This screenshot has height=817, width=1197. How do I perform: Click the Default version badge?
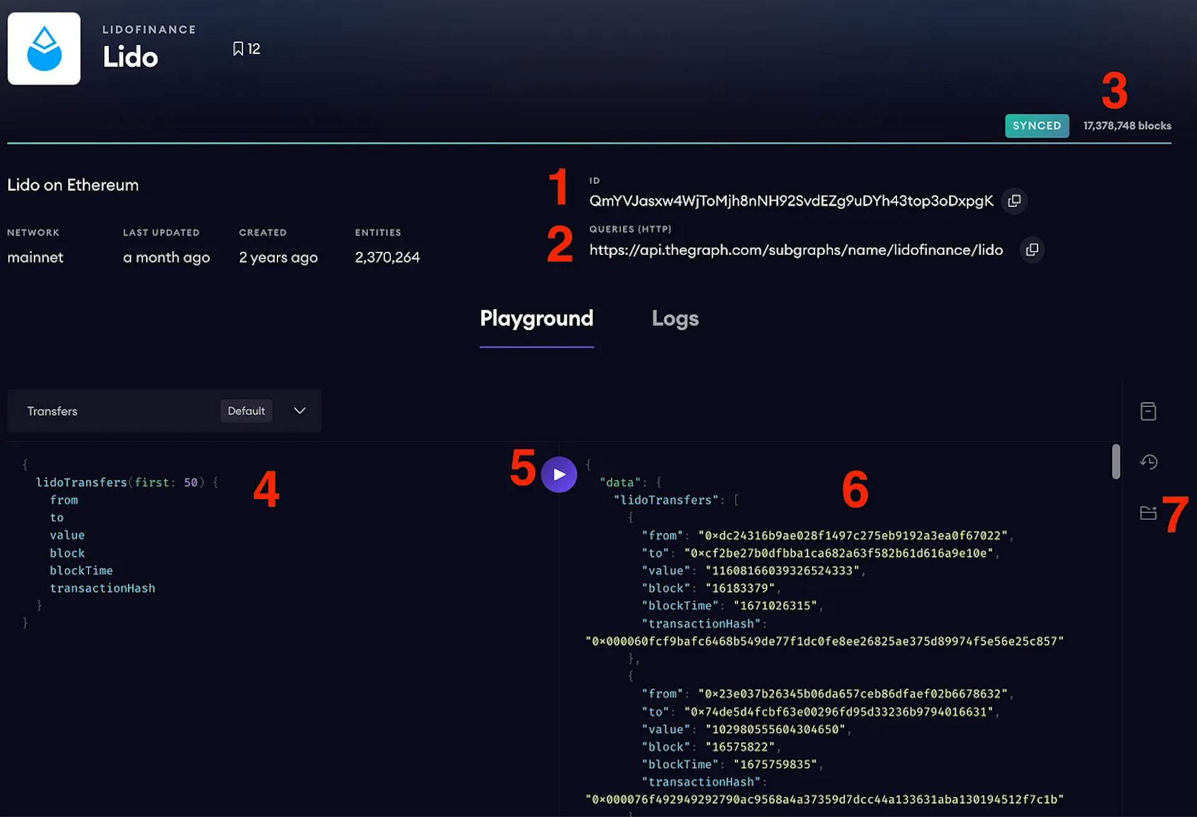point(246,411)
